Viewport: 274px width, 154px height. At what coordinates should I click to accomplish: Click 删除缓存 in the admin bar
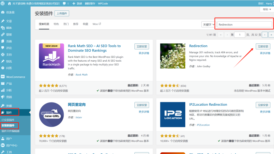click(90, 4)
